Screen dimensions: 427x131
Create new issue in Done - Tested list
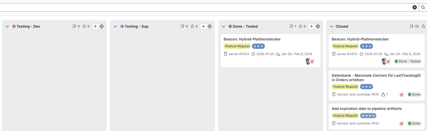click(x=312, y=26)
